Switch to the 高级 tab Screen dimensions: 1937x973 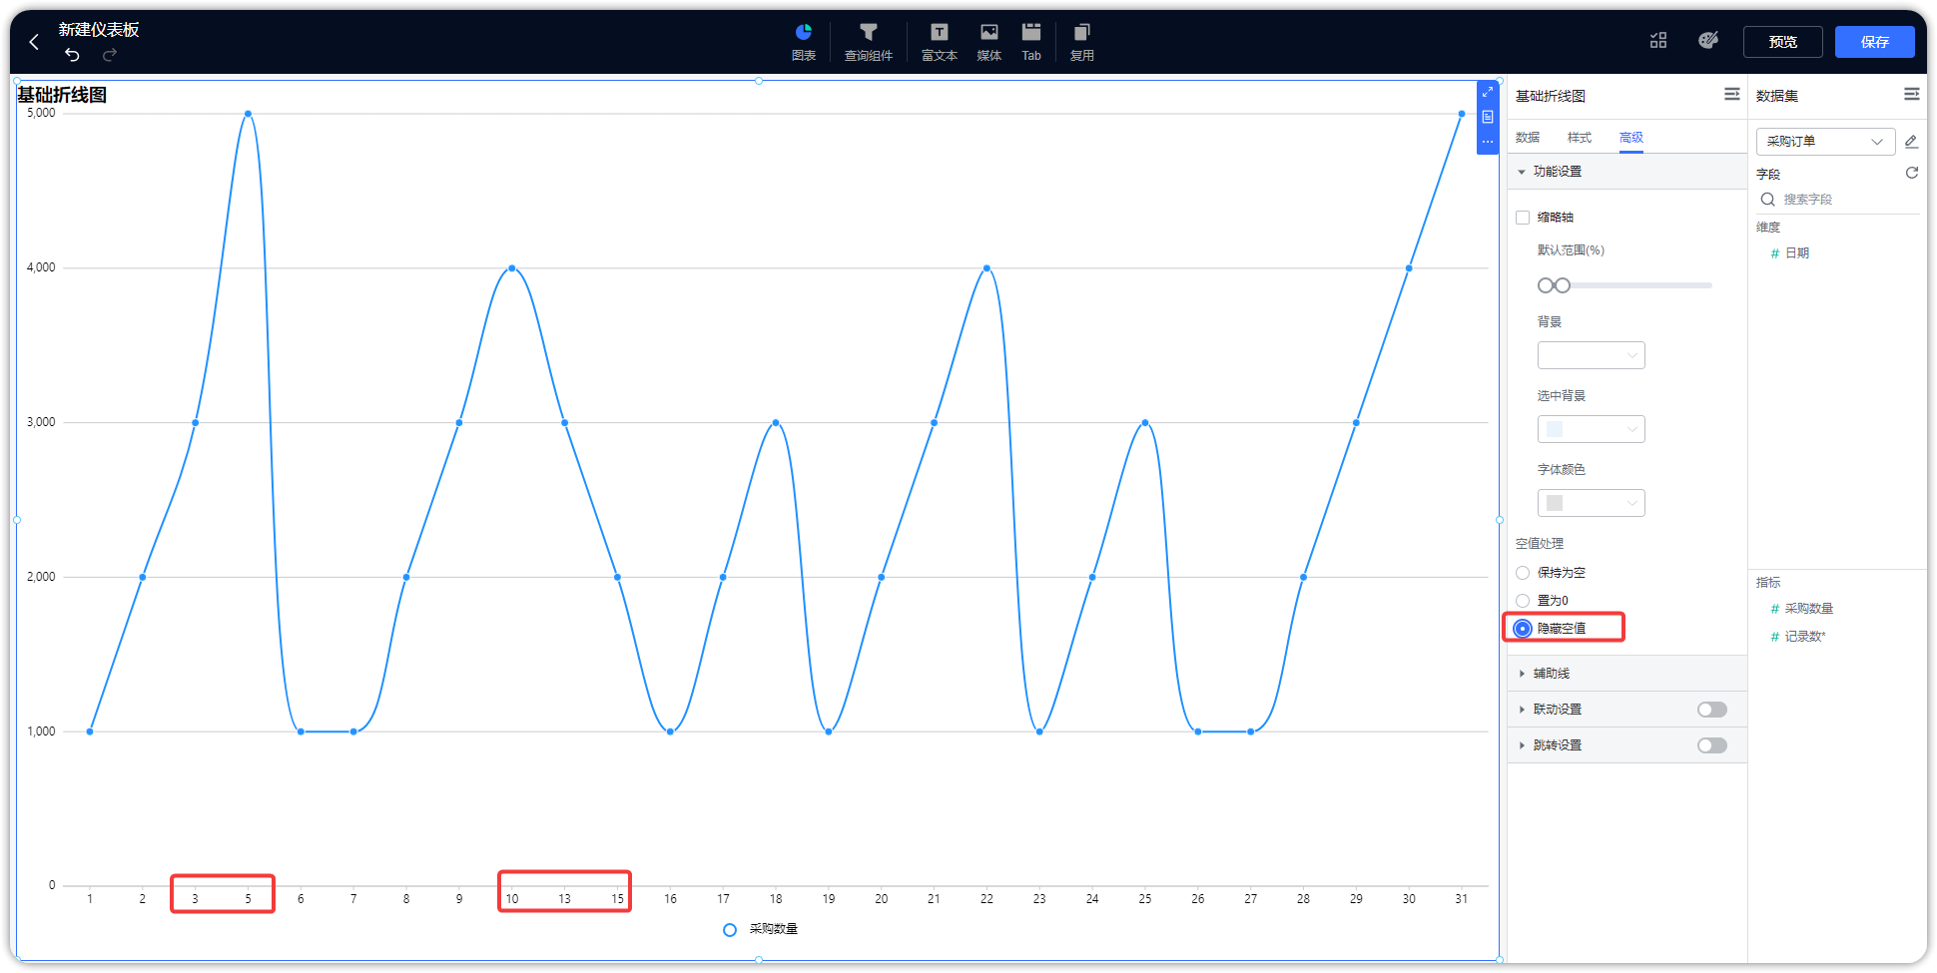(x=1631, y=138)
